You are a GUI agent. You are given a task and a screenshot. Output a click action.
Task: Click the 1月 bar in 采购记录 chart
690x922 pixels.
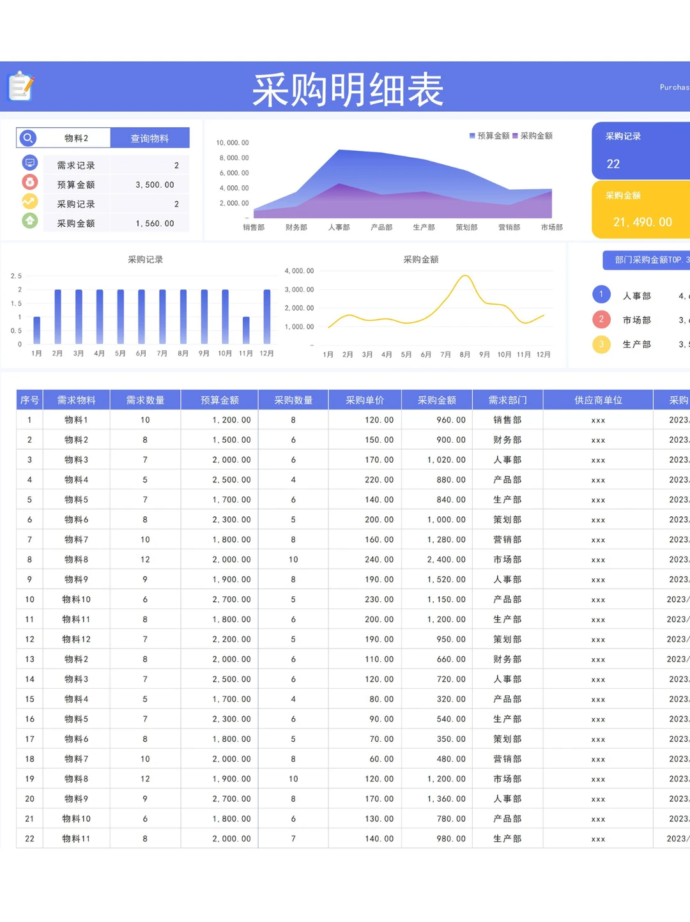36,330
